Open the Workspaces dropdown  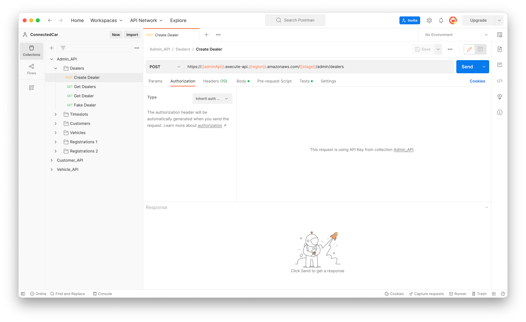tap(107, 20)
